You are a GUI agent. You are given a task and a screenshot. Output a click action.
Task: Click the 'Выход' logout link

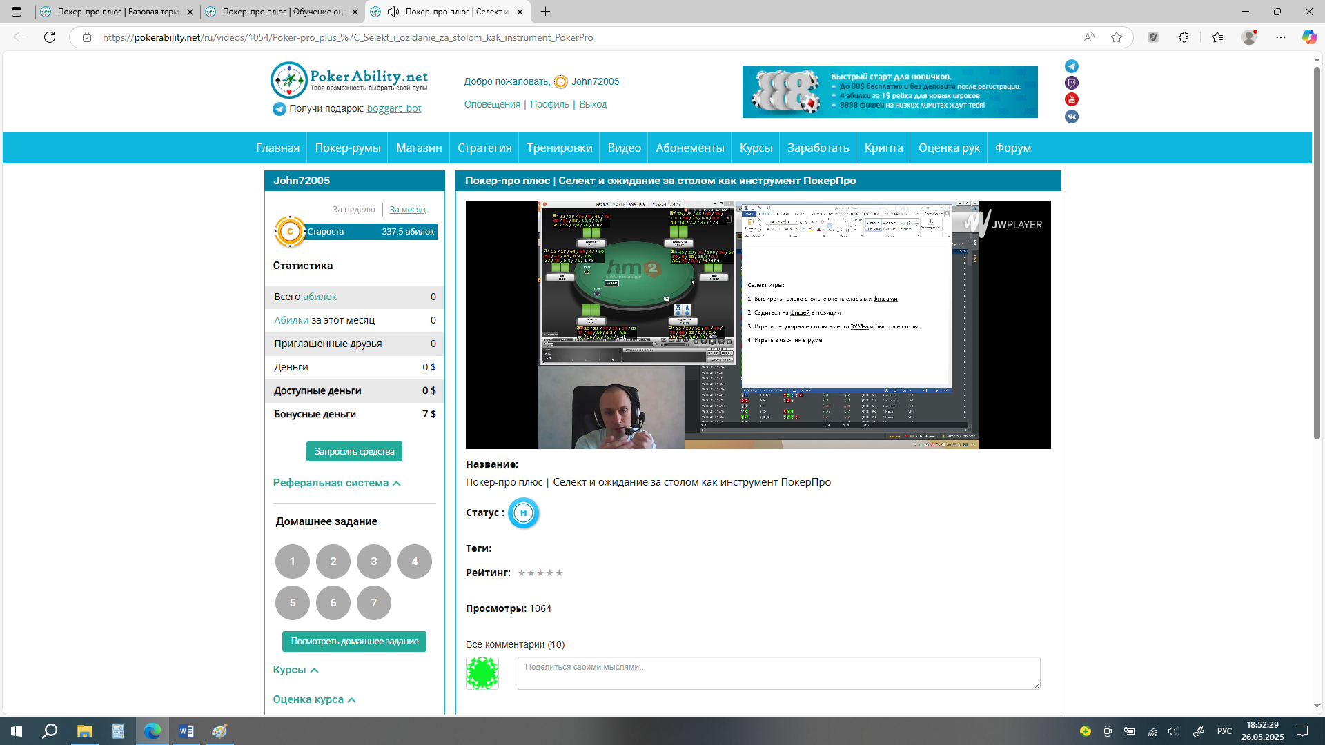593,104
